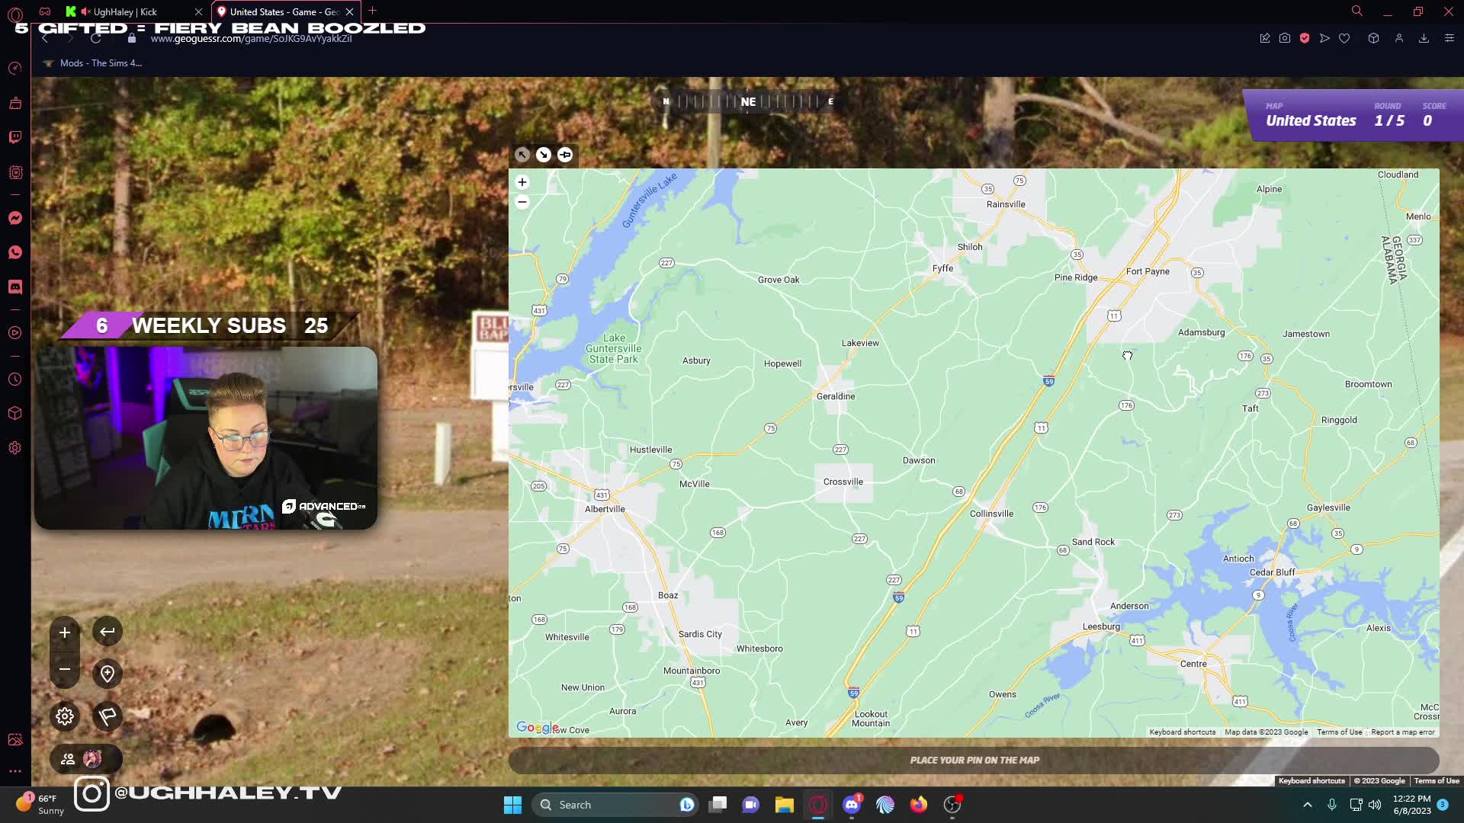Show hidden system tray icons
Screen dimensions: 1464x823
[x=1307, y=805]
